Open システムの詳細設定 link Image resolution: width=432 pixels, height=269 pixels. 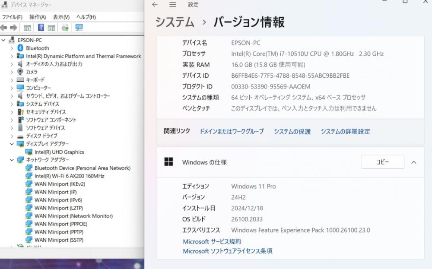pyautogui.click(x=345, y=131)
